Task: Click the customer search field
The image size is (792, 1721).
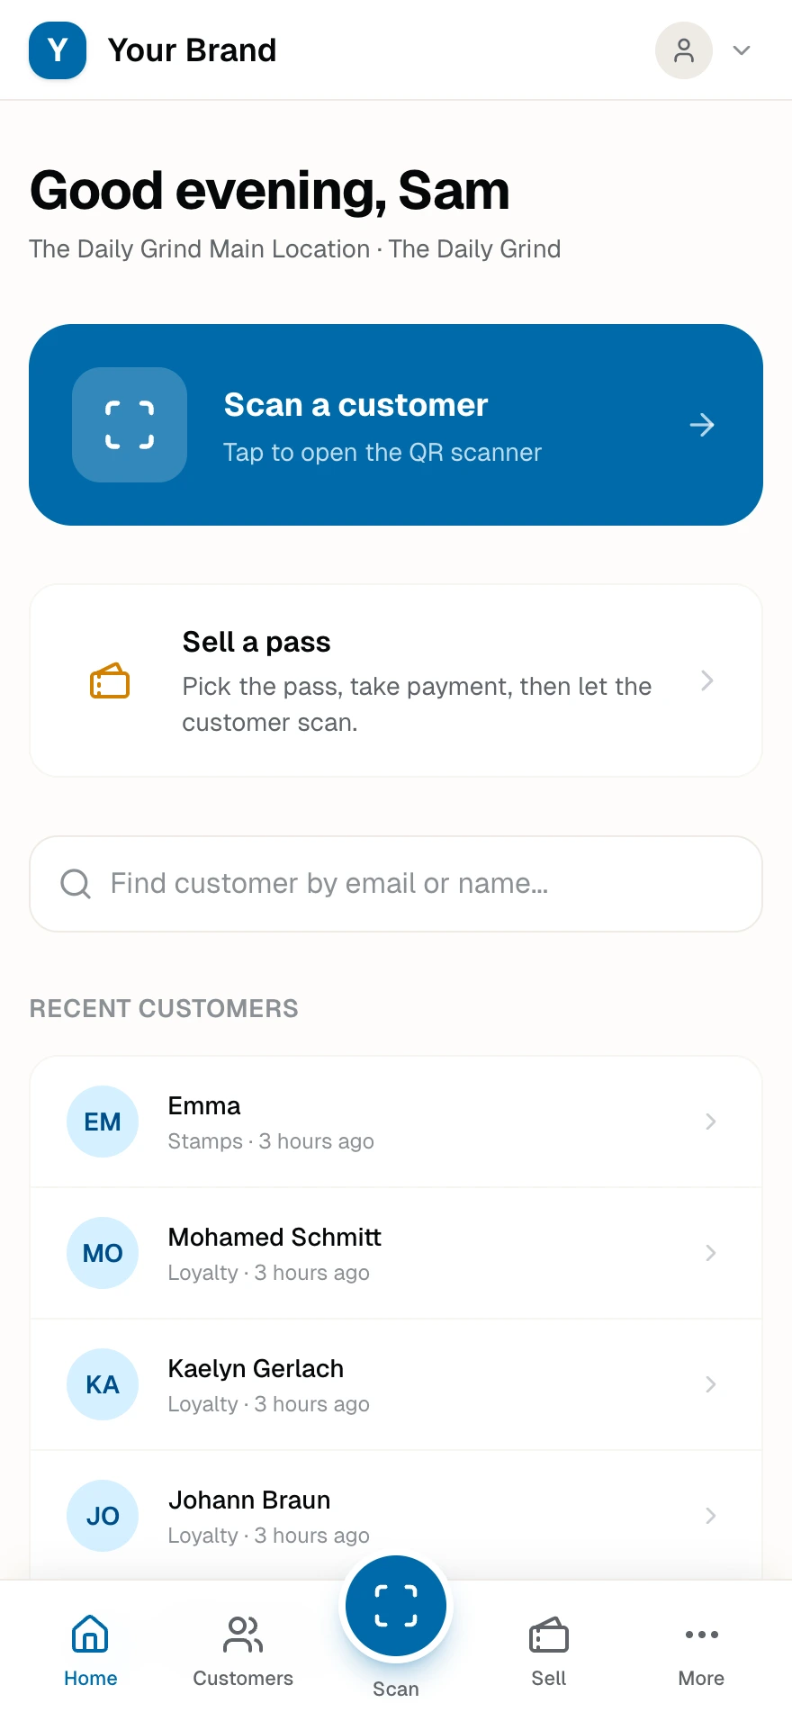Action: point(396,884)
